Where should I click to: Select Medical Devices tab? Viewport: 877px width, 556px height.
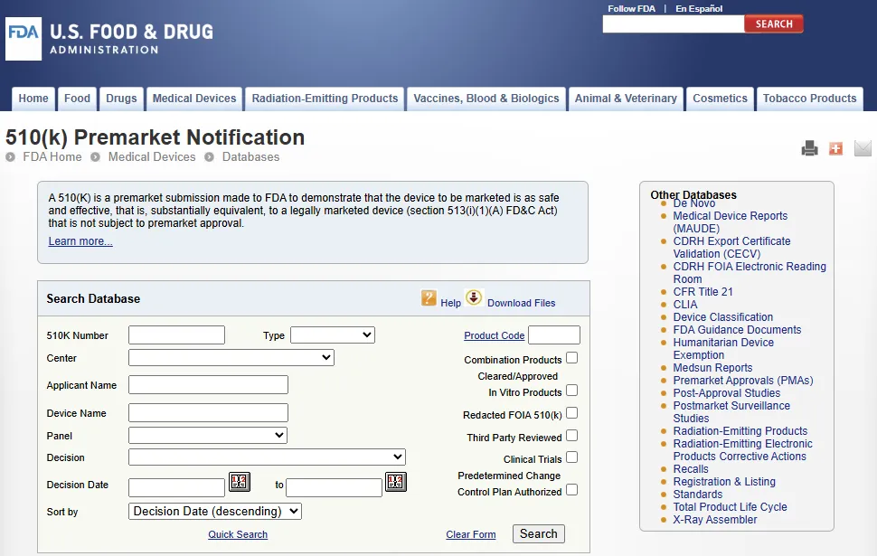pyautogui.click(x=194, y=99)
